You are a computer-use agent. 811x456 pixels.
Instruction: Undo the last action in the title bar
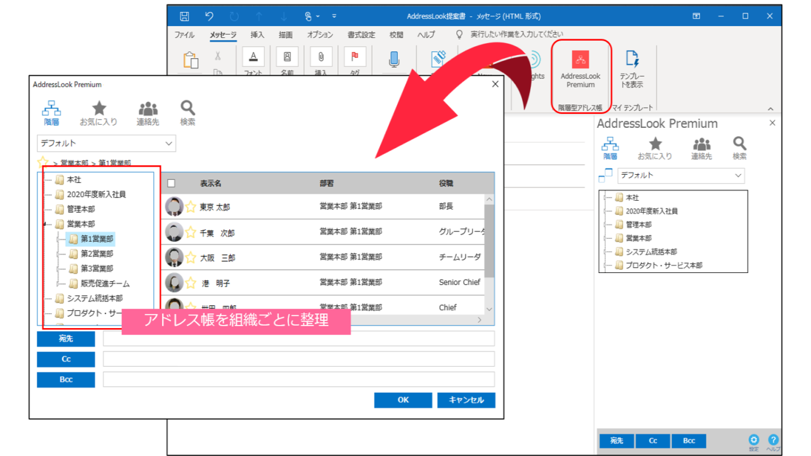pyautogui.click(x=209, y=16)
